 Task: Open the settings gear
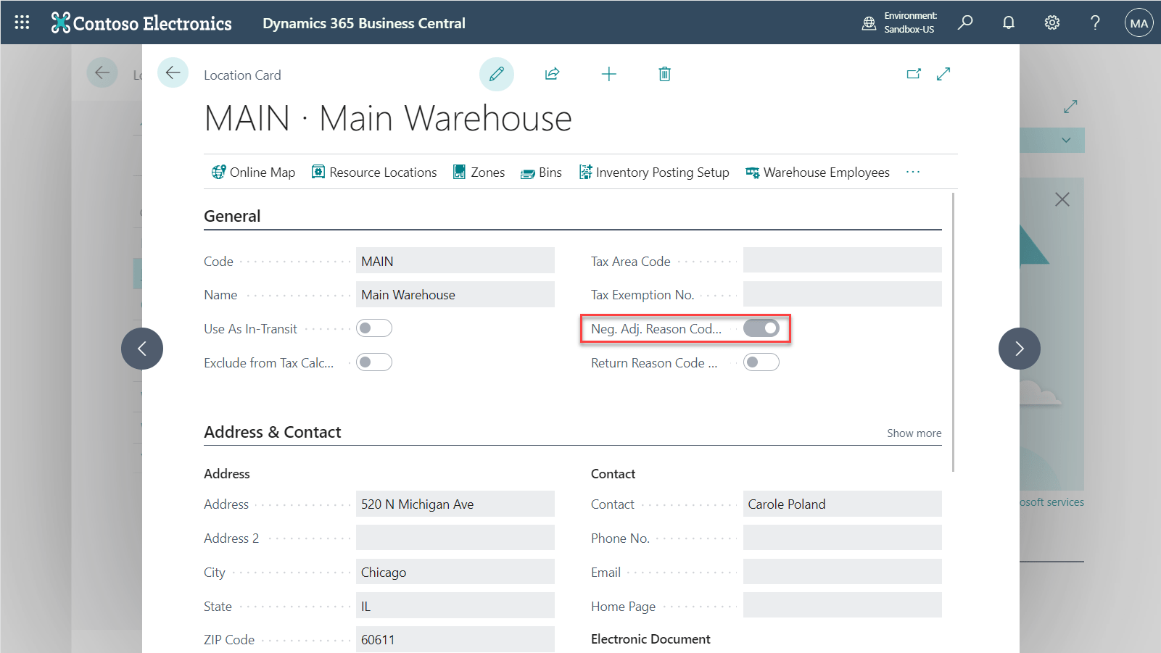pyautogui.click(x=1051, y=22)
